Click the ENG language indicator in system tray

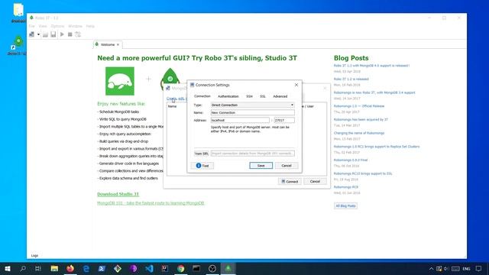click(466, 269)
